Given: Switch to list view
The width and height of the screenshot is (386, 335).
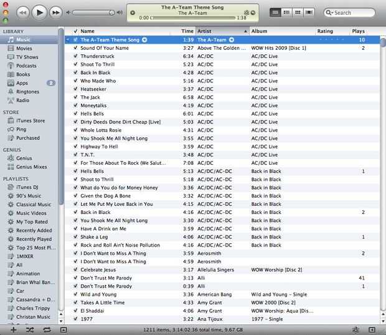Looking at the screenshot, I should 275,12.
